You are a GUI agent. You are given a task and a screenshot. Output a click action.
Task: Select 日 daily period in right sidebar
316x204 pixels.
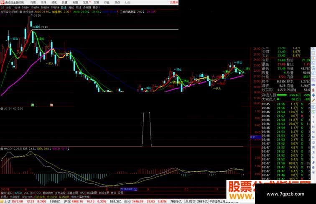(x=313, y=142)
